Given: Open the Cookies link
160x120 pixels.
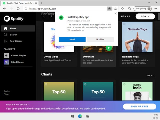Looking at the screenshot, I should tap(7, 91).
